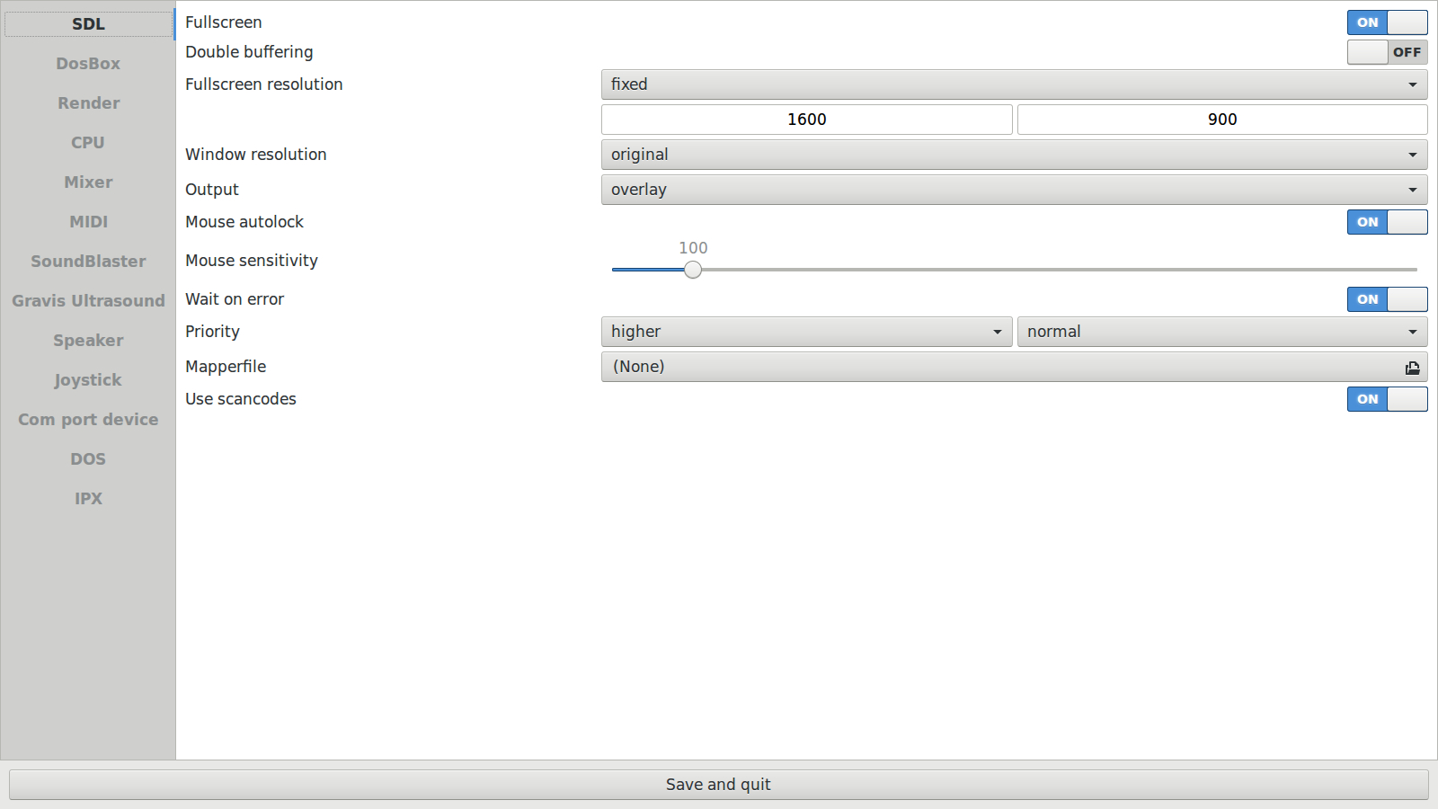Viewport: 1438px width, 809px height.
Task: Switch to the MIDI tab
Action: [x=88, y=222]
